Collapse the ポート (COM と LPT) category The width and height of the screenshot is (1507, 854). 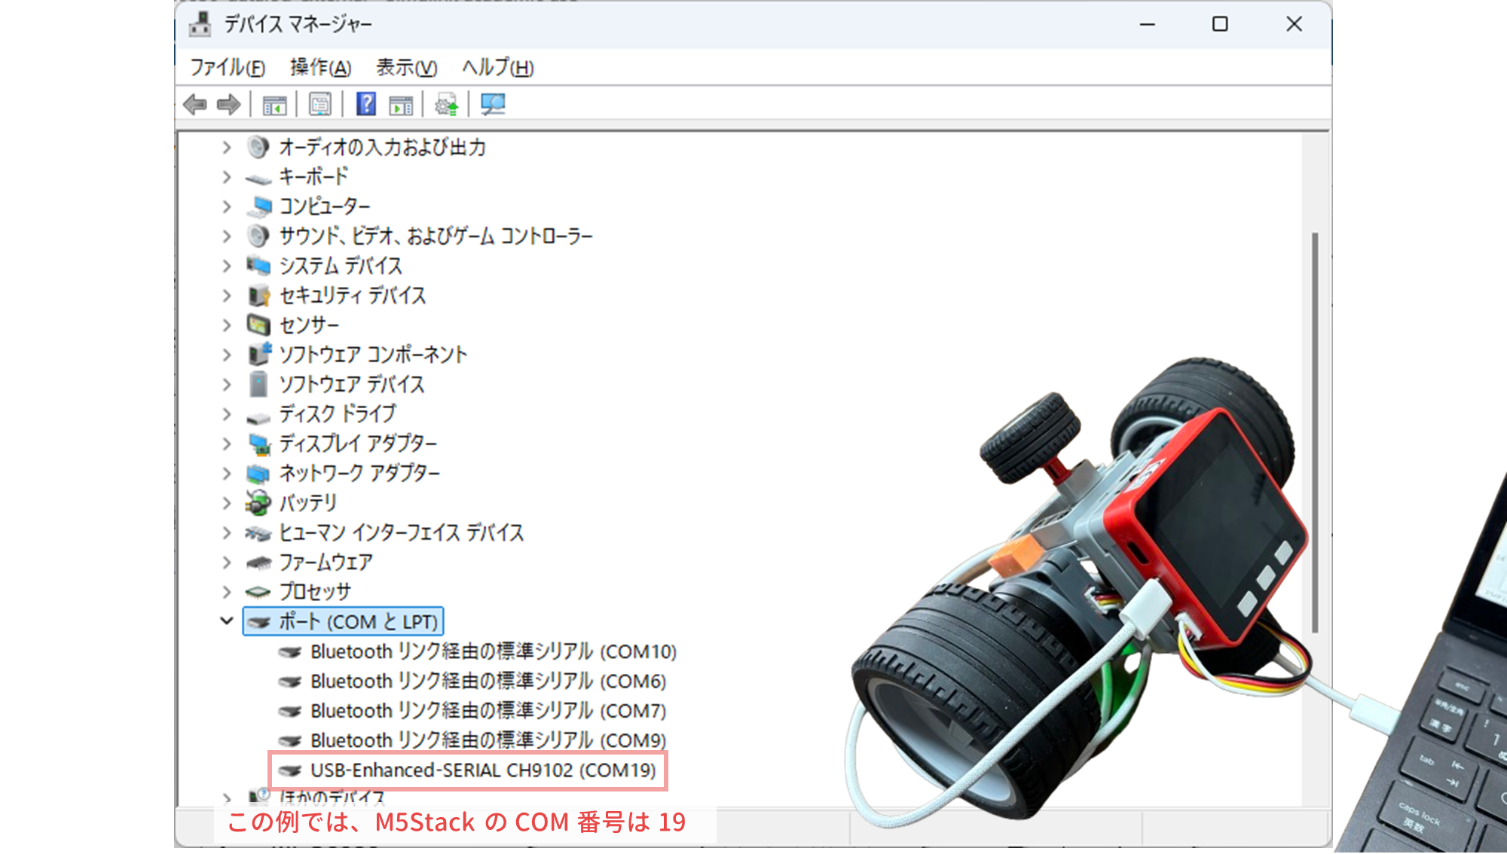point(227,621)
